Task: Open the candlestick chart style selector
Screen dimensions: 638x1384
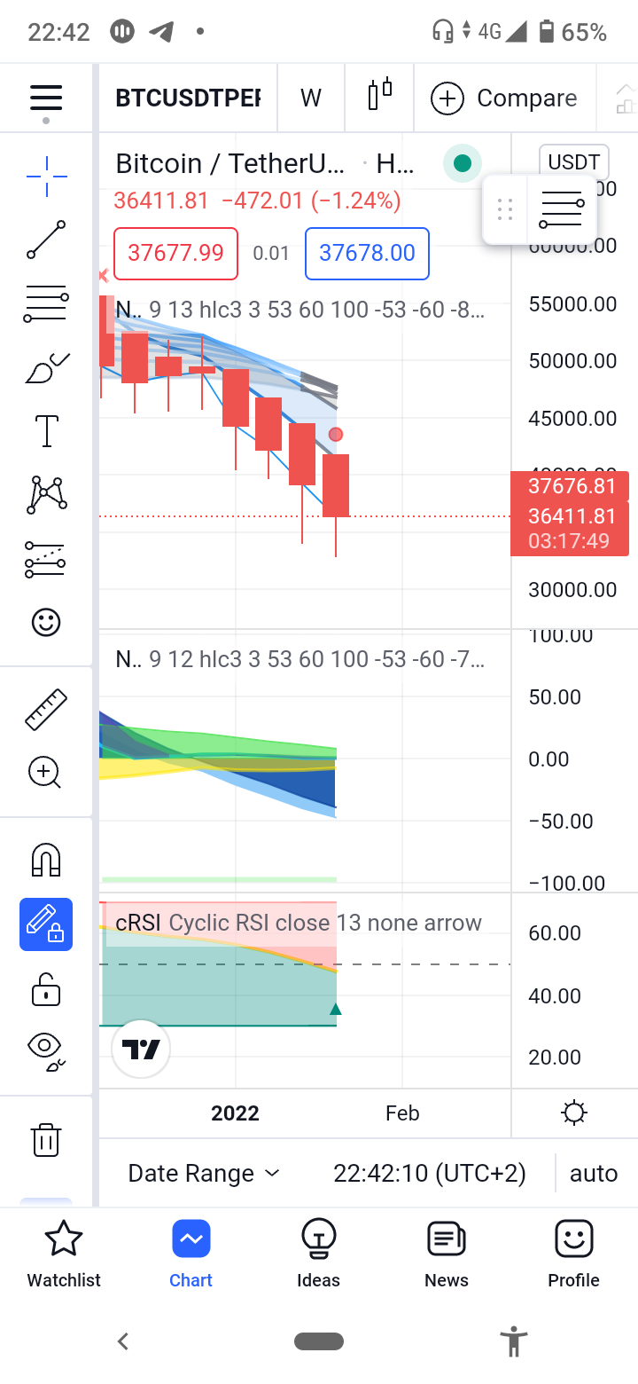Action: 379,98
